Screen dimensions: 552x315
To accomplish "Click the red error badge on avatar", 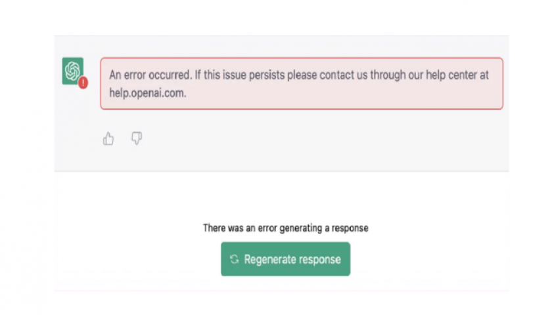I will click(x=83, y=83).
